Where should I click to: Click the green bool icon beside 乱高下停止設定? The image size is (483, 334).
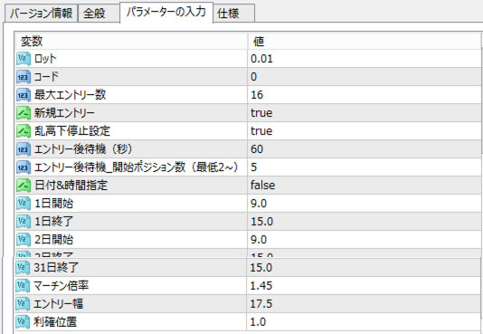point(24,131)
